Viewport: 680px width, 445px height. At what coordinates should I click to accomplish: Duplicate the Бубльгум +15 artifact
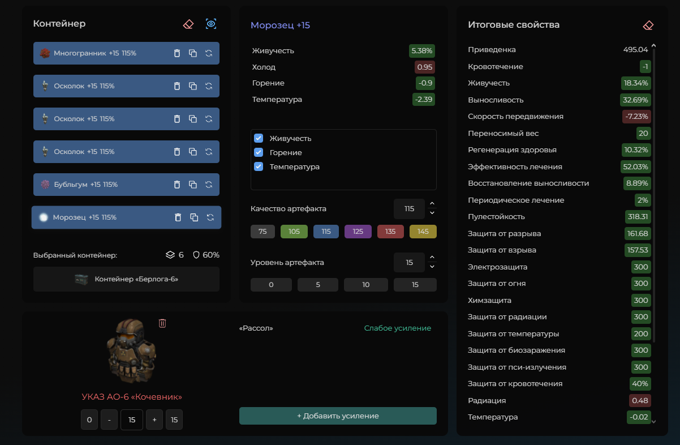coord(193,185)
